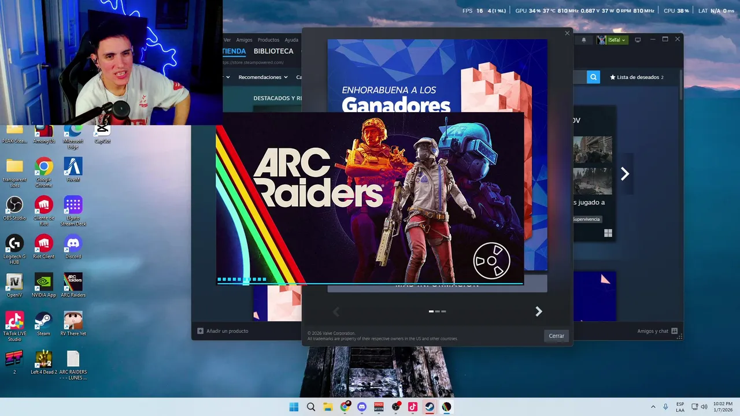Select the Steam desktop shortcut
740x416 pixels.
click(x=43, y=324)
